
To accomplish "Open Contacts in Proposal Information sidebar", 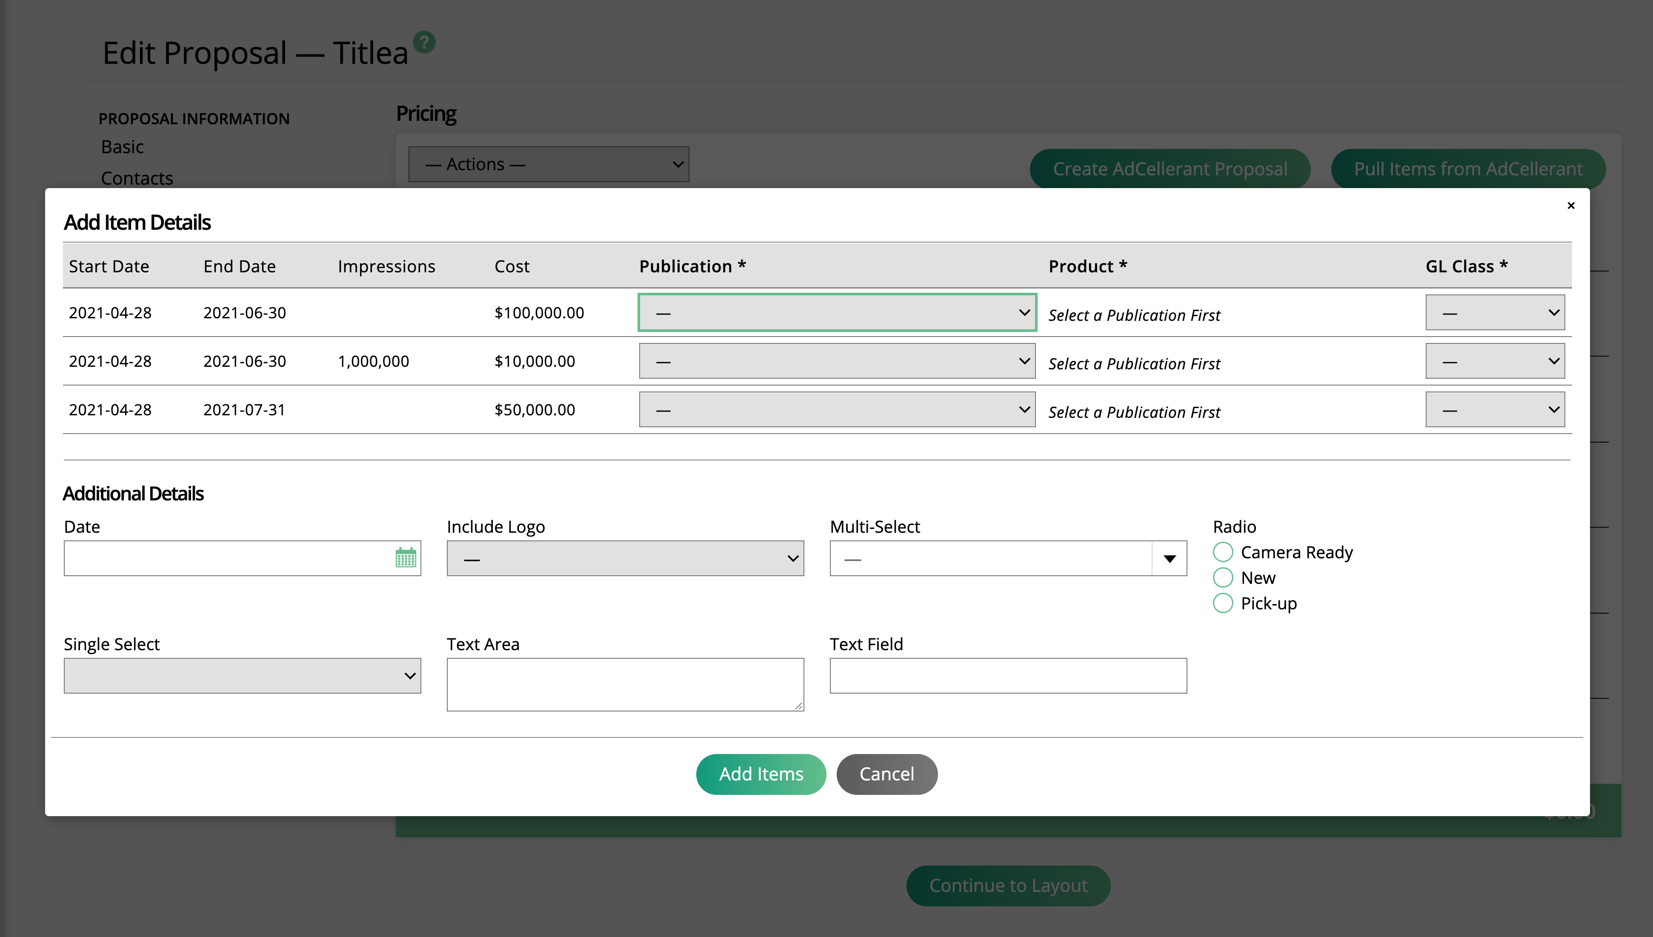I will [x=137, y=177].
